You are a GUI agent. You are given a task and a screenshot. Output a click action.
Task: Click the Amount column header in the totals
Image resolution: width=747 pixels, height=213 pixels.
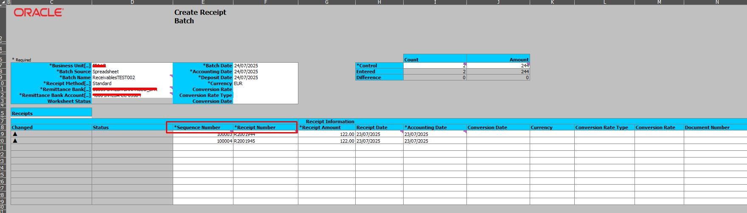(x=498, y=59)
